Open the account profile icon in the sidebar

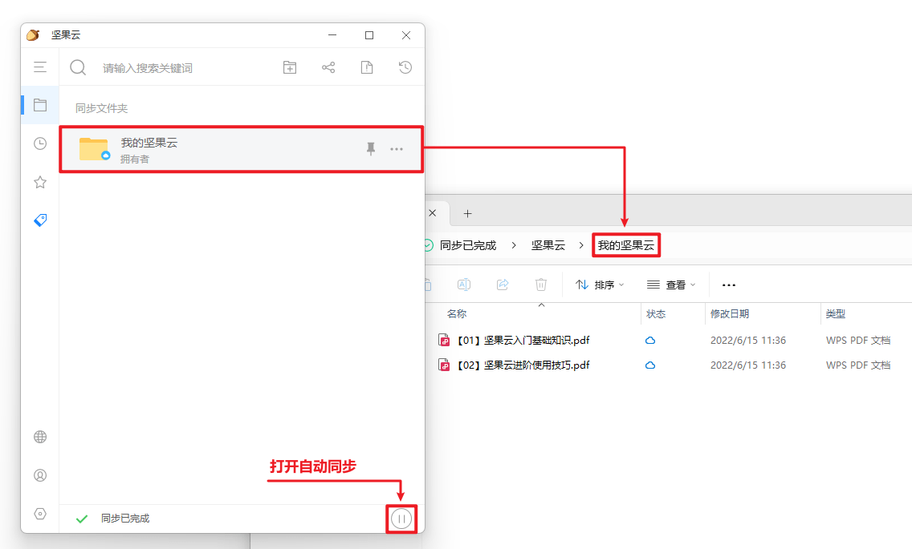coord(40,475)
